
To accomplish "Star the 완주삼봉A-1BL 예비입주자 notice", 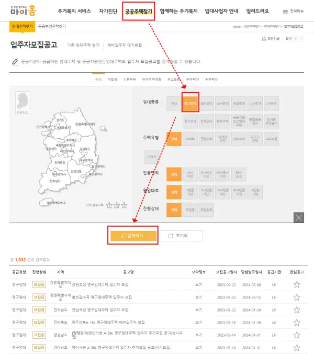I will coord(297,323).
